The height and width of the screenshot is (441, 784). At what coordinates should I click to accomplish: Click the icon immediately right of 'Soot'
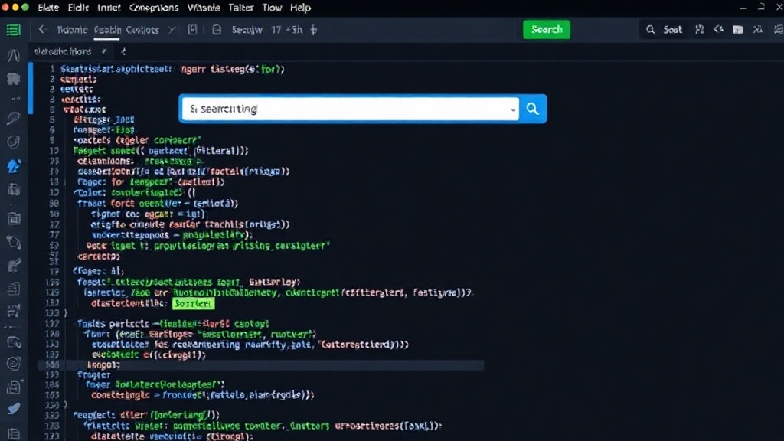700,30
